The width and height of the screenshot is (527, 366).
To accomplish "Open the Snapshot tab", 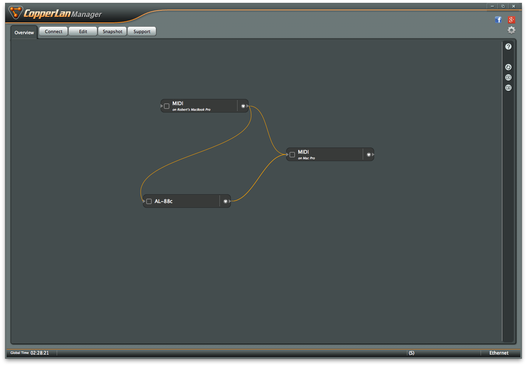I will [x=112, y=31].
